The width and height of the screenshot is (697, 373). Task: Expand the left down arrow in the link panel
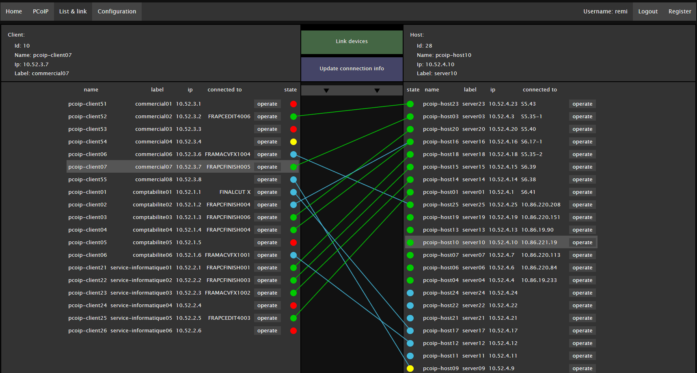(x=326, y=91)
